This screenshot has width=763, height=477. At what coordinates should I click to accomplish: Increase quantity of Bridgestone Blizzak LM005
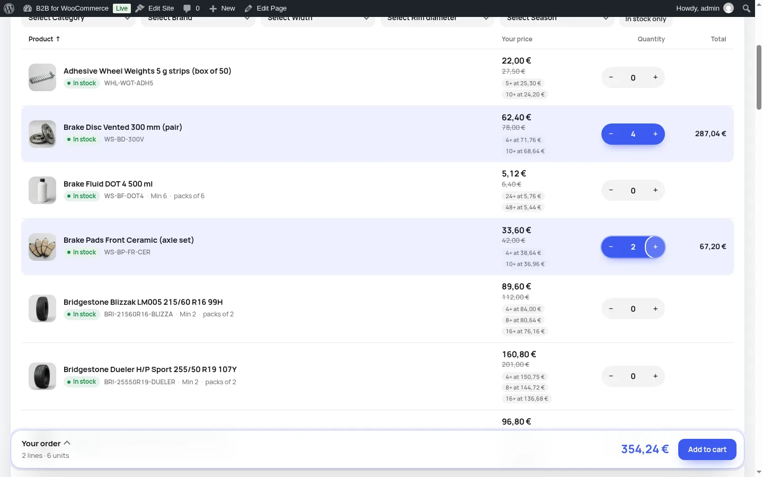(655, 309)
